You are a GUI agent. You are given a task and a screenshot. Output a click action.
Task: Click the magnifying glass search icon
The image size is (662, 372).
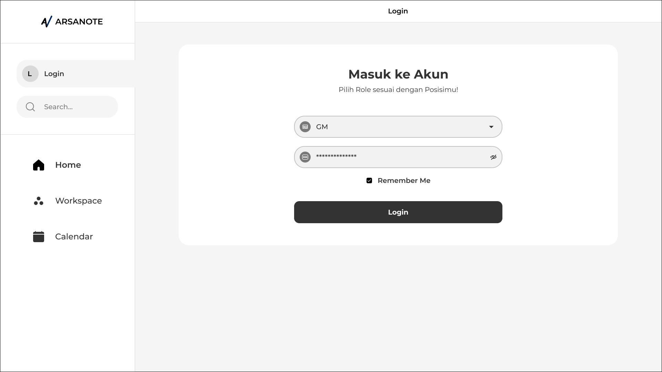point(30,107)
